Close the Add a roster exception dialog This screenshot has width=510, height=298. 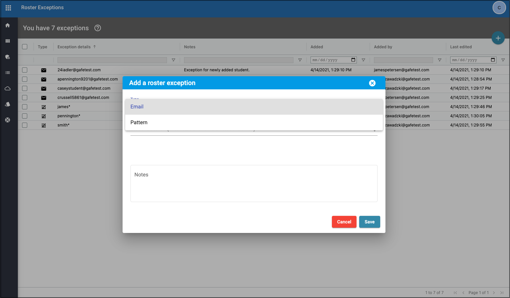pos(372,83)
